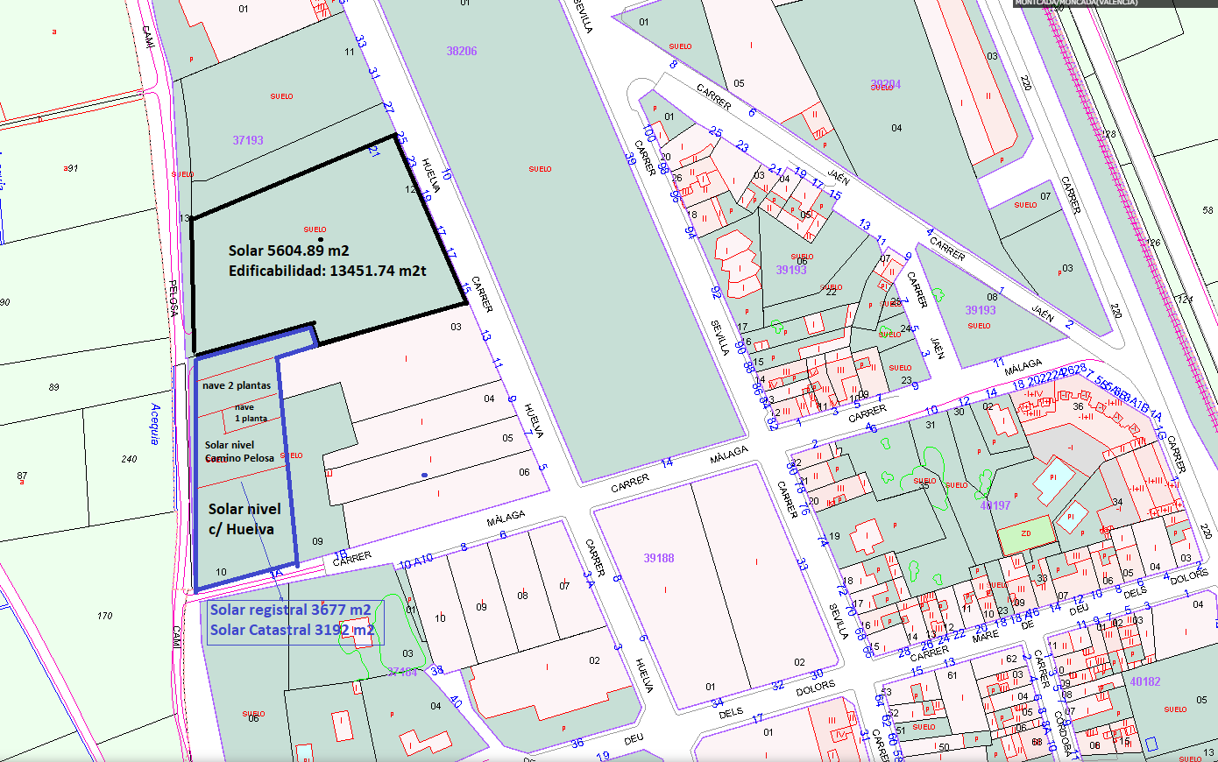
Task: Select rural parcel number 170
Action: [x=105, y=616]
